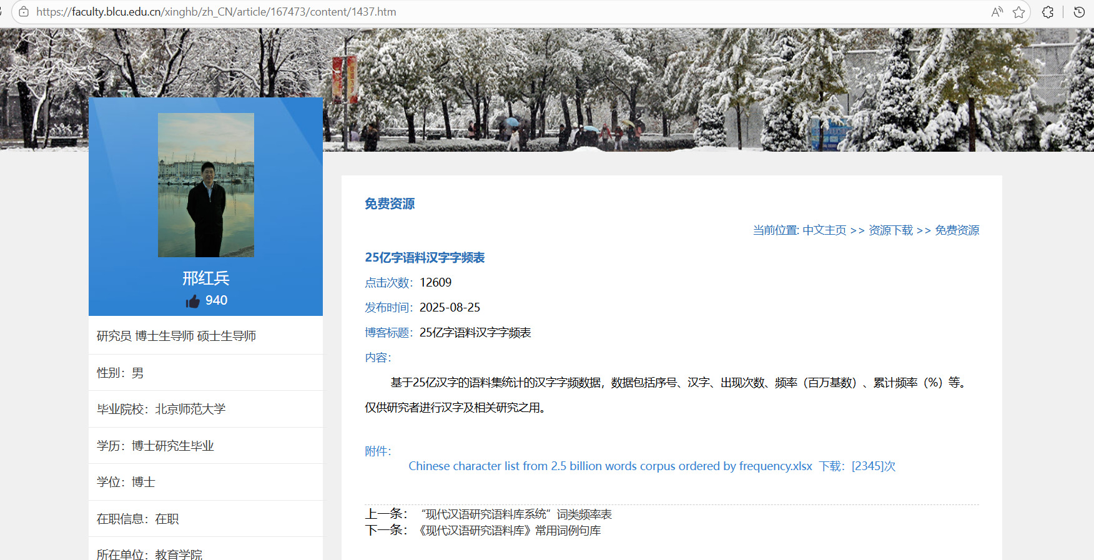Image resolution: width=1094 pixels, height=560 pixels.
Task: Open browser Extensions puzzle icon
Action: (1048, 12)
